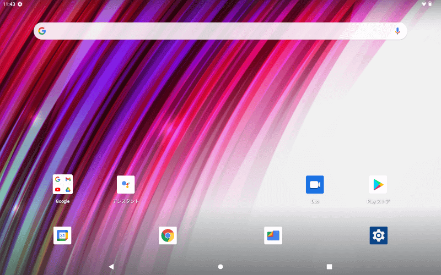Open the Duo video calling app

click(315, 184)
